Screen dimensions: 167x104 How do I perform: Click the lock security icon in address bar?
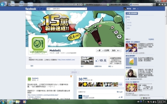pyautogui.click(x=78, y=4)
